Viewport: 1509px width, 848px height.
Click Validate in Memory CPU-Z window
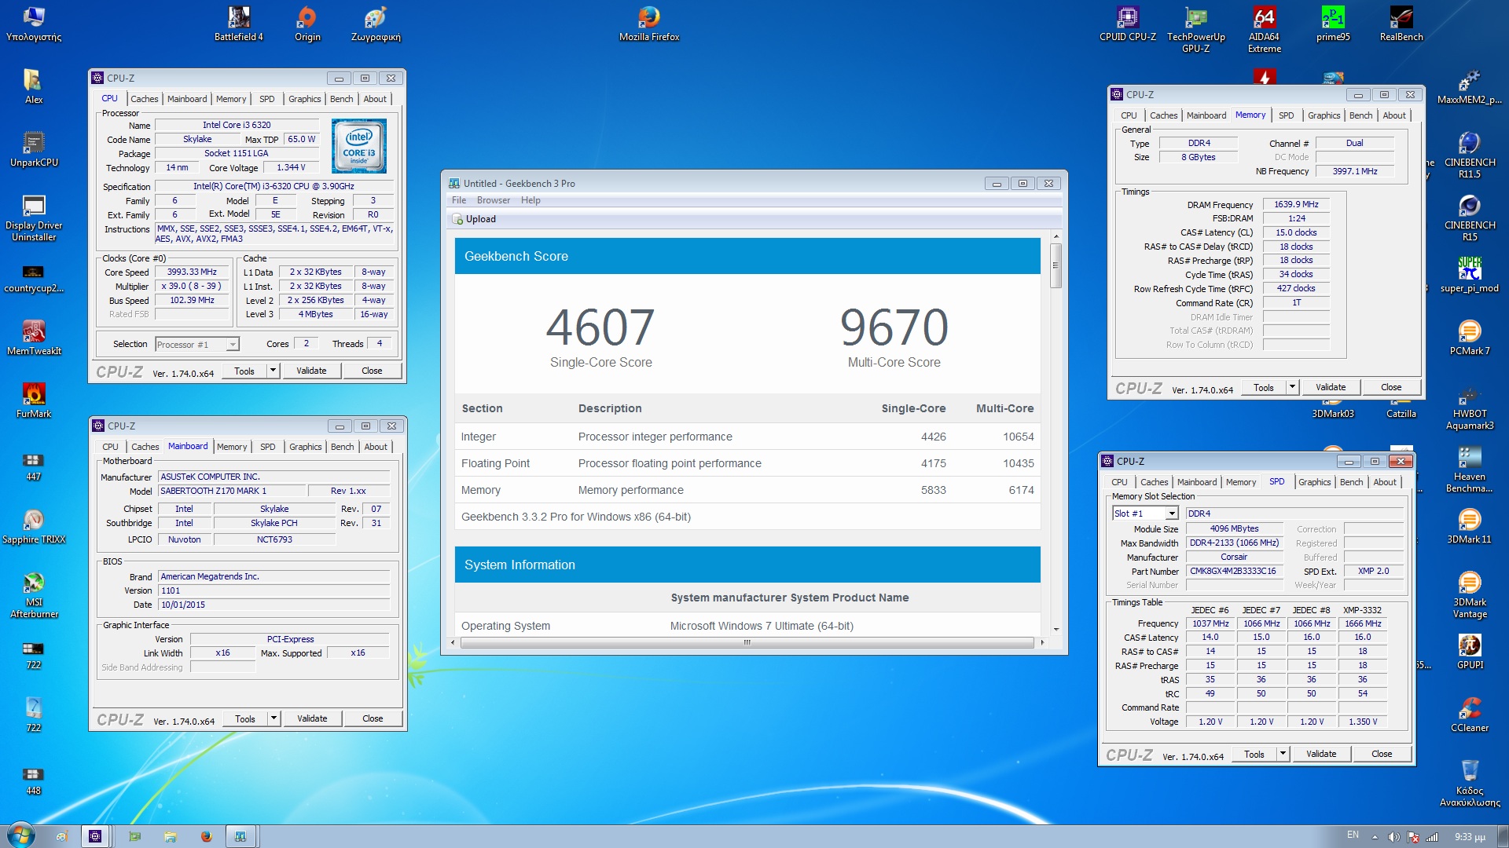[x=1331, y=387]
